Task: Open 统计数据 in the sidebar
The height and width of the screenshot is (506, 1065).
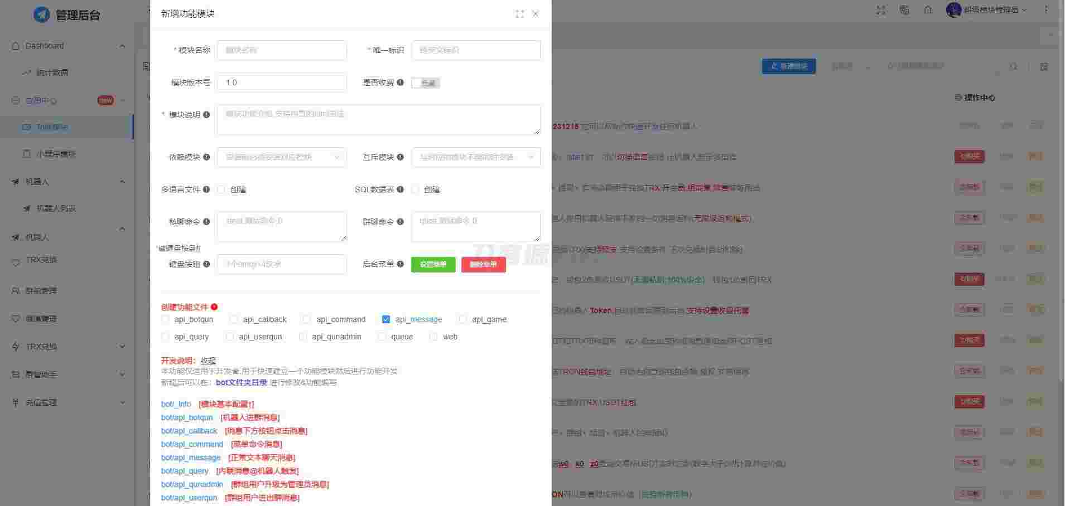Action: [x=52, y=72]
